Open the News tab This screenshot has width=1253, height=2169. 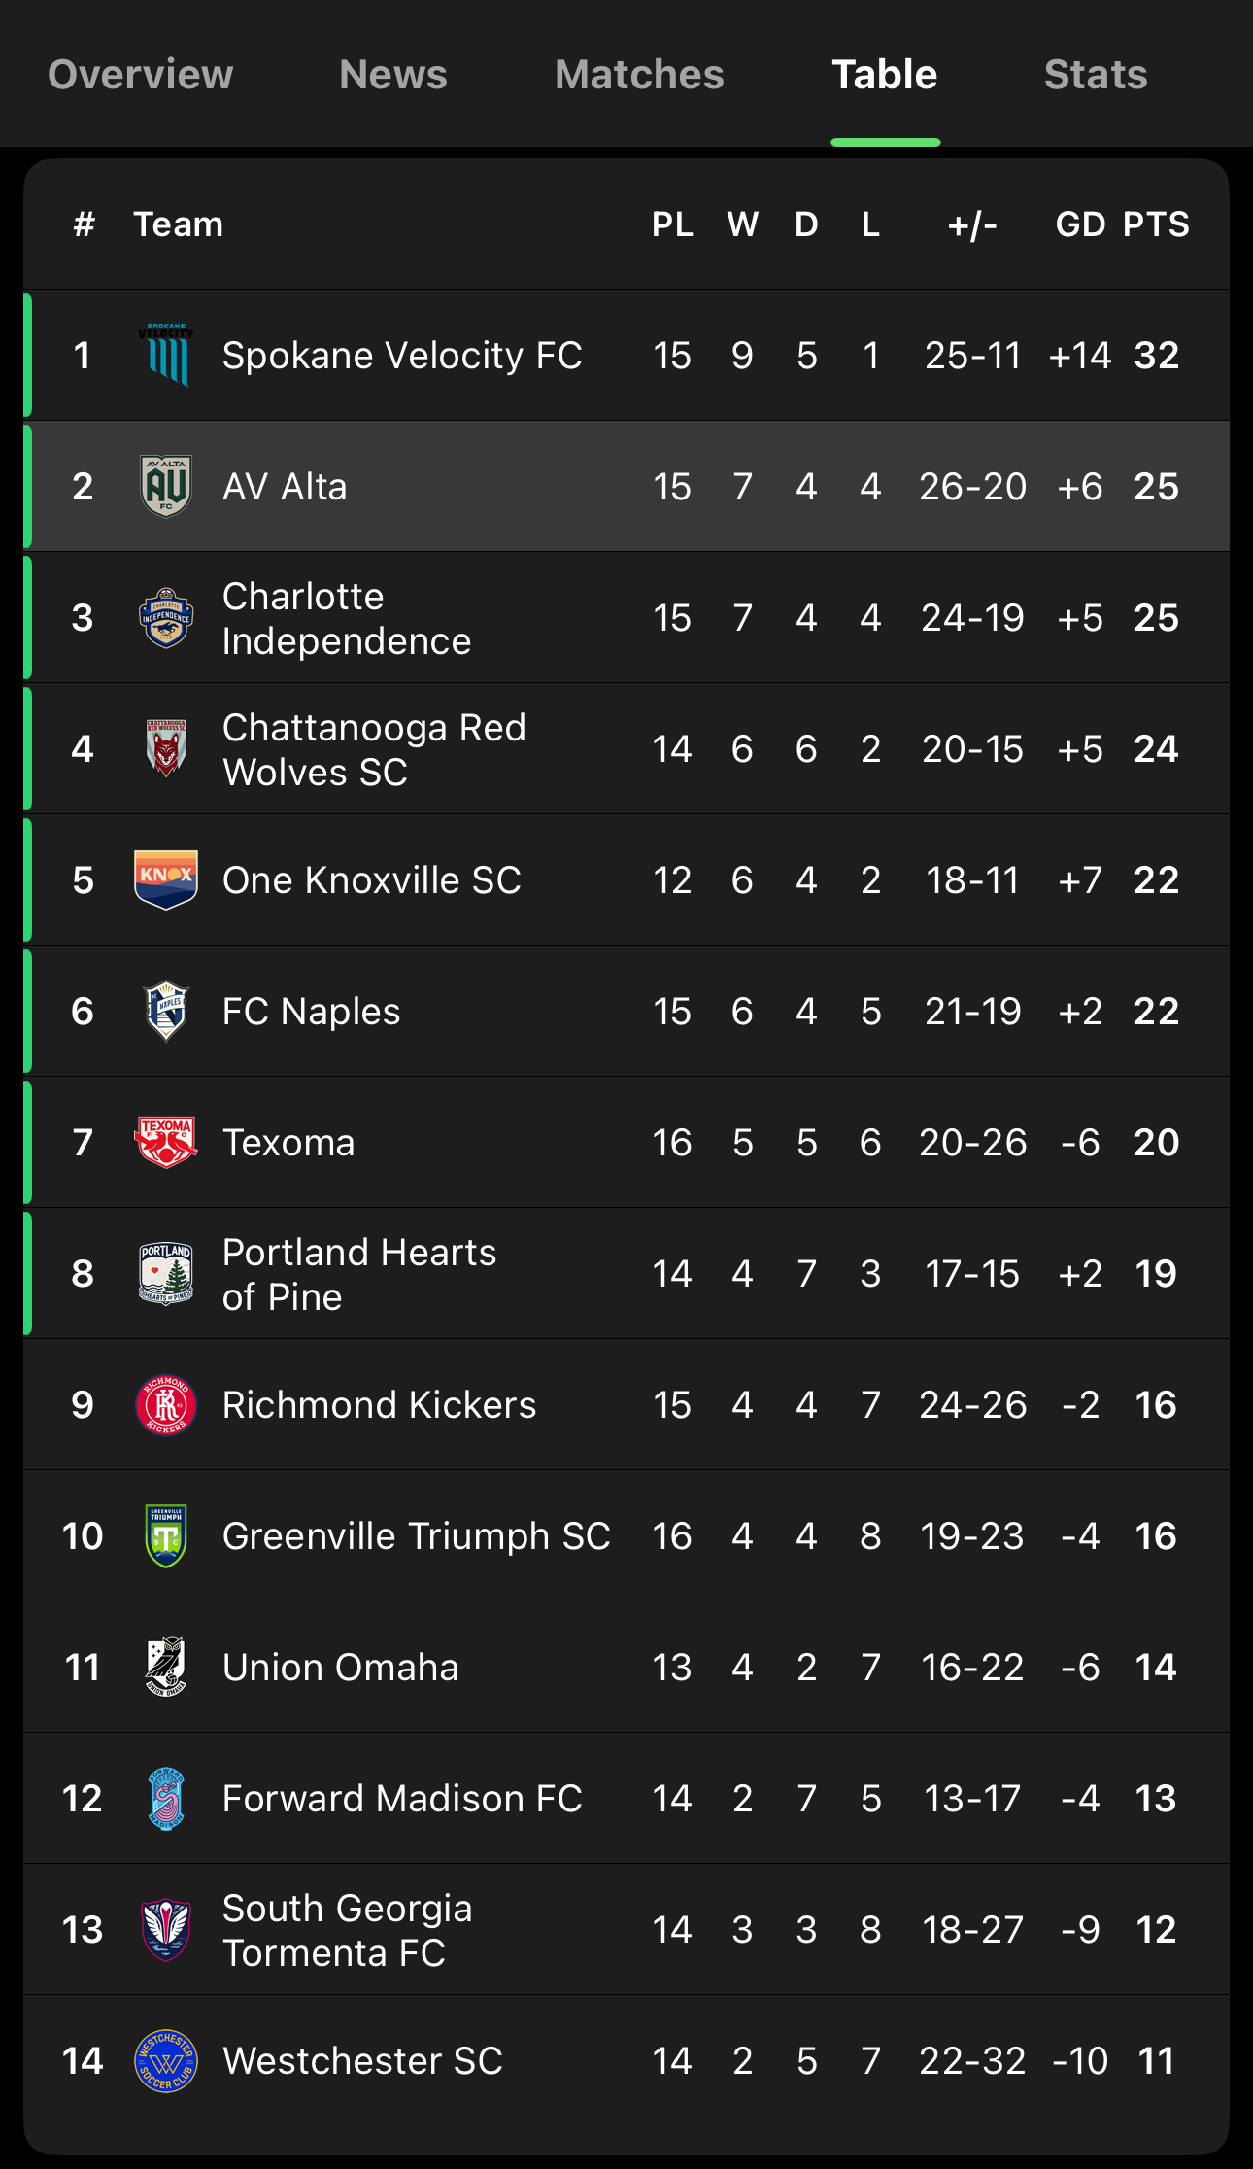393,75
